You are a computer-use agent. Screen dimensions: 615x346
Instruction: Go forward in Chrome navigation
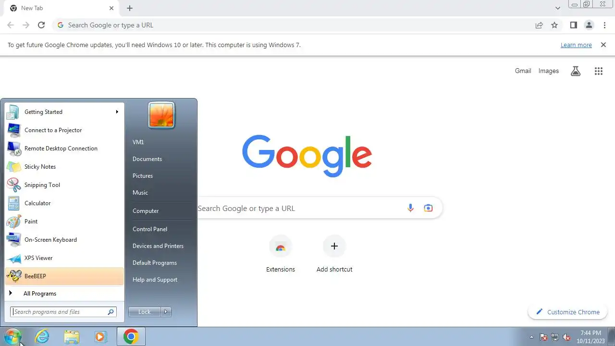[x=26, y=25]
